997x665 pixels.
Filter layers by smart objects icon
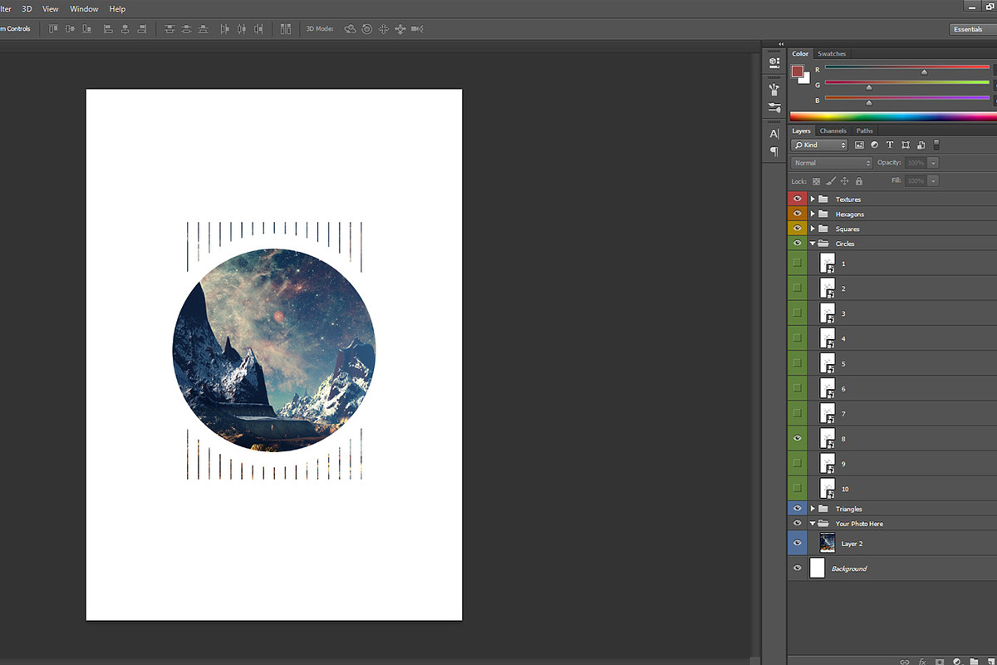click(921, 145)
